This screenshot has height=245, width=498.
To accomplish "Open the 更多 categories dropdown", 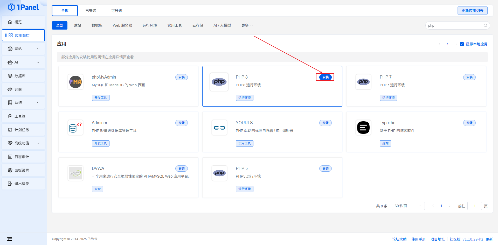I will [x=247, y=25].
